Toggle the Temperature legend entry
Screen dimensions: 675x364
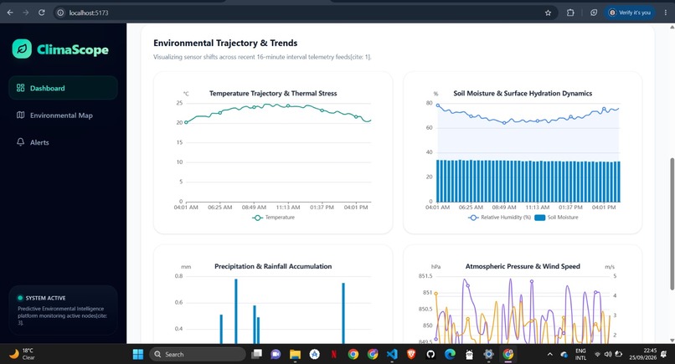[274, 218]
